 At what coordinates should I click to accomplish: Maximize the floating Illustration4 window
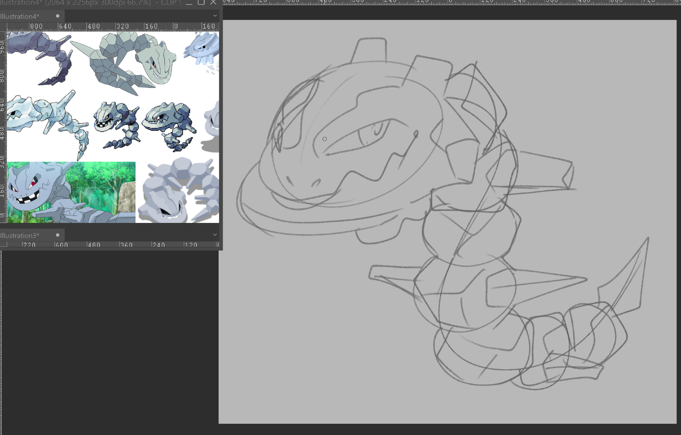pyautogui.click(x=201, y=3)
